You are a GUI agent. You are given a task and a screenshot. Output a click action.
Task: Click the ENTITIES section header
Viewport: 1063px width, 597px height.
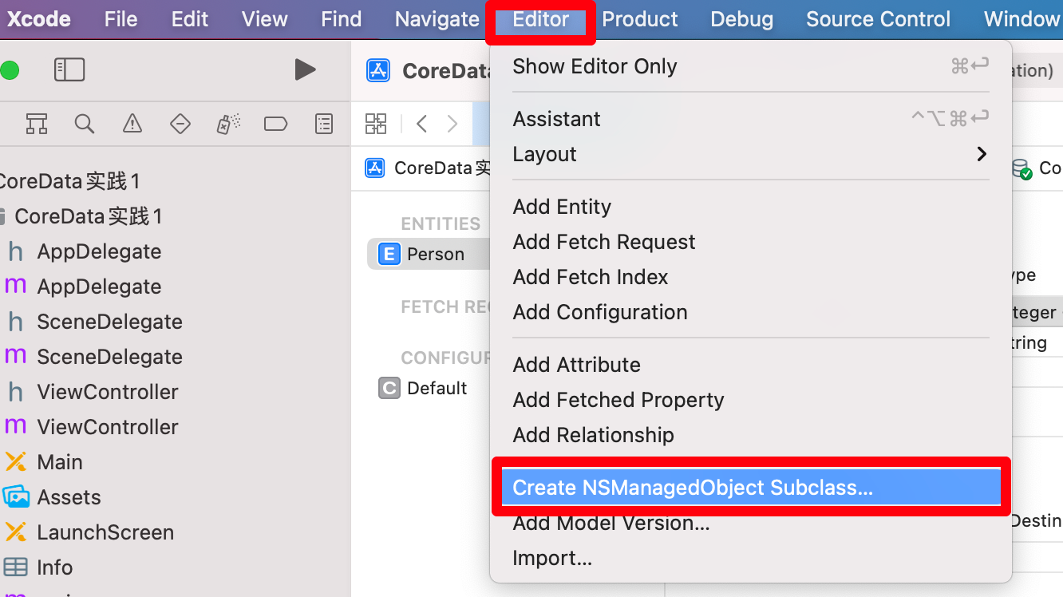[441, 223]
